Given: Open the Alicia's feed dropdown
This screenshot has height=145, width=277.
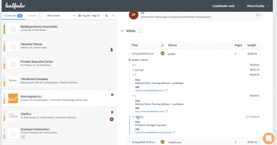Looking at the screenshot, I should tap(61, 16).
